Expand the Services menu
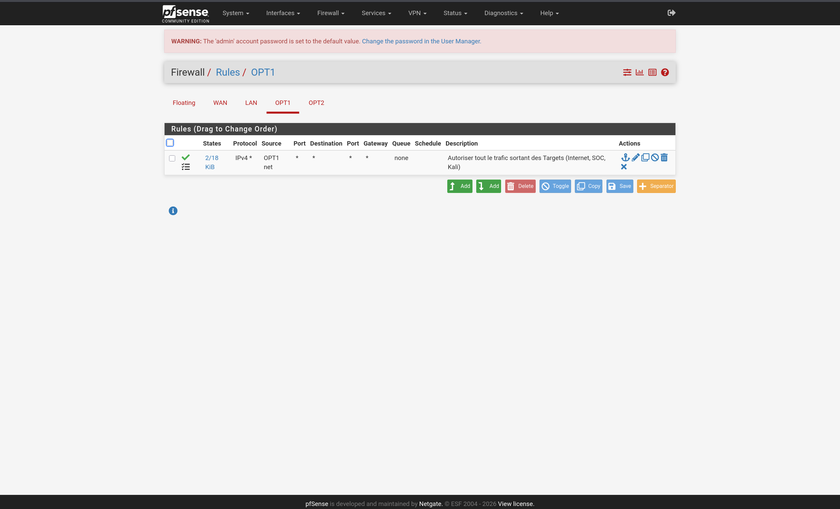840x509 pixels. click(376, 13)
